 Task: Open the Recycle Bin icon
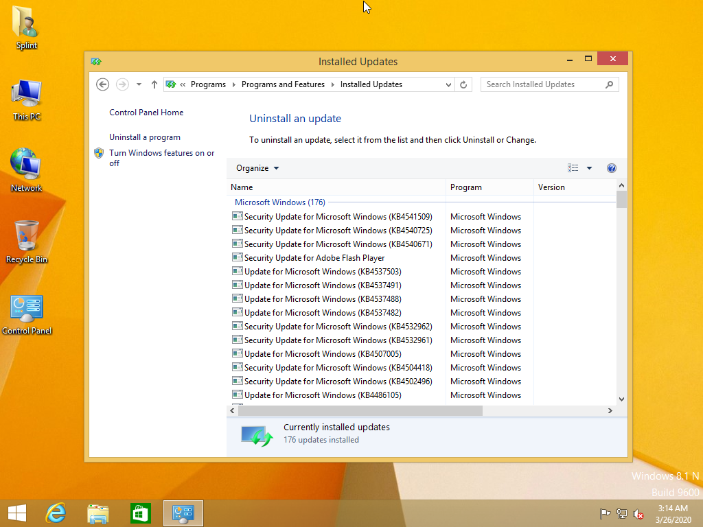27,242
